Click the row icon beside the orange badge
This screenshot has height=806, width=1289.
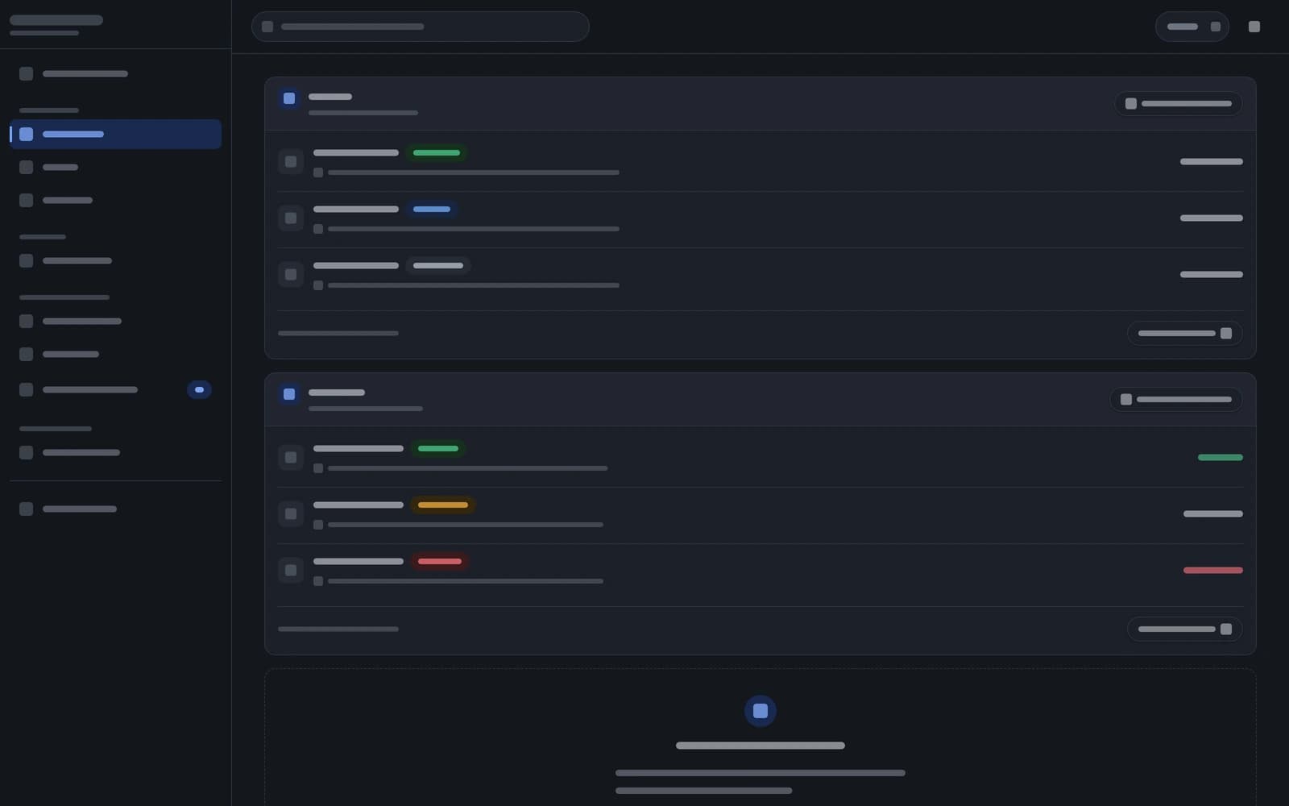pos(291,513)
